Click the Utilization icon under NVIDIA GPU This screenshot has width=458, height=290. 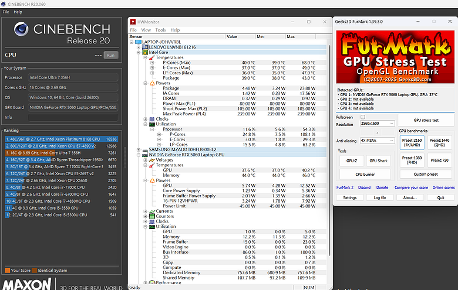tap(152, 227)
